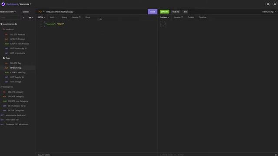This screenshot has width=278, height=156.
Task: Click the request URL field
Action: (x=96, y=12)
